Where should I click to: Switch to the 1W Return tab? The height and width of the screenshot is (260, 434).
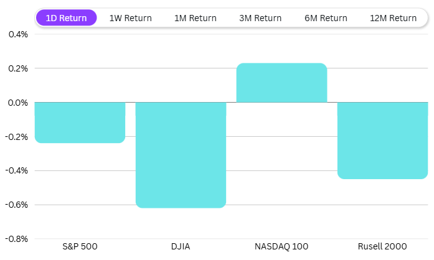click(130, 18)
